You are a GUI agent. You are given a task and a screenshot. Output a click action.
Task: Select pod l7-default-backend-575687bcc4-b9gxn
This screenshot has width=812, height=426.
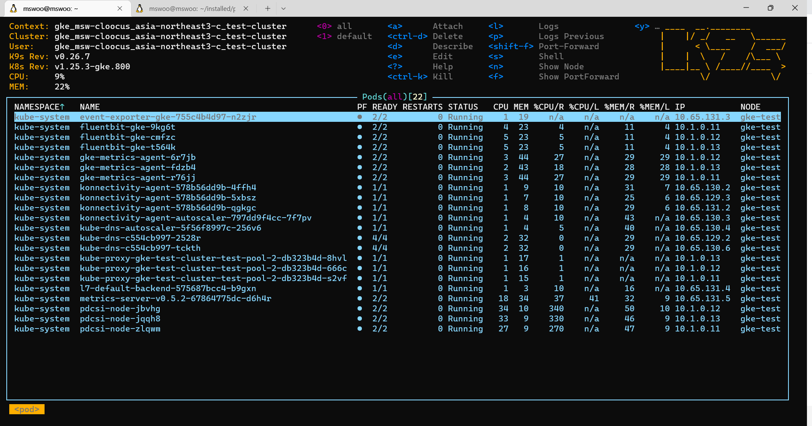397,288
